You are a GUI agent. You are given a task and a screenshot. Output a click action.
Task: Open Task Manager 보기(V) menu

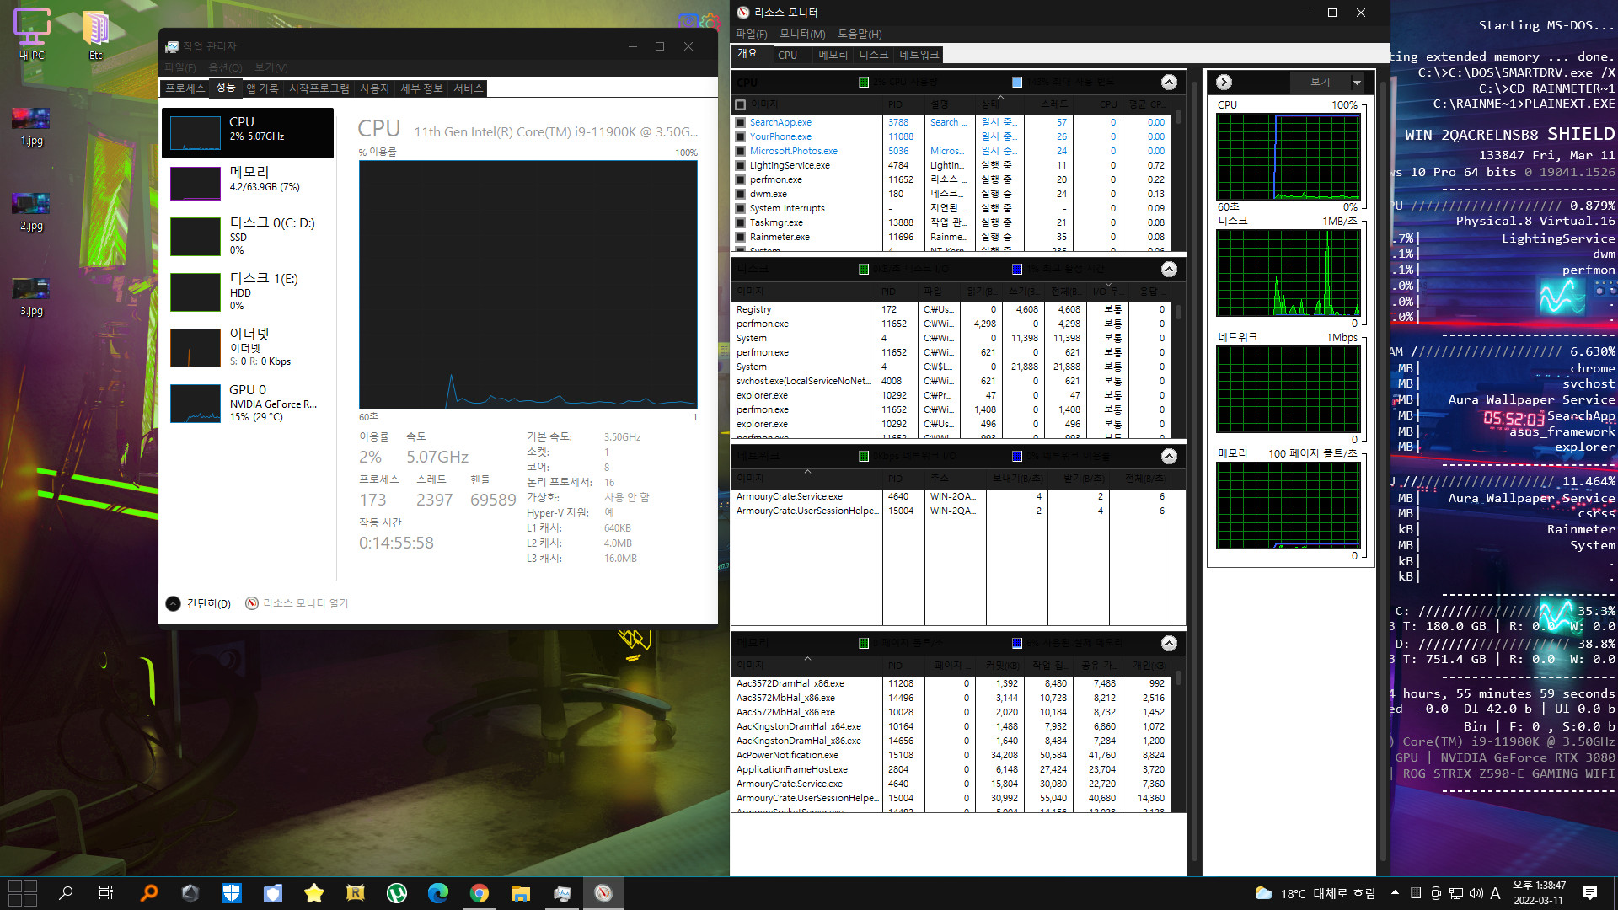271,67
